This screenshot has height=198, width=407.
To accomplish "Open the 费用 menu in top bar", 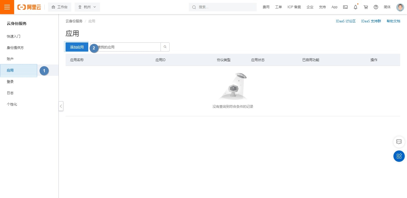I will [x=266, y=7].
